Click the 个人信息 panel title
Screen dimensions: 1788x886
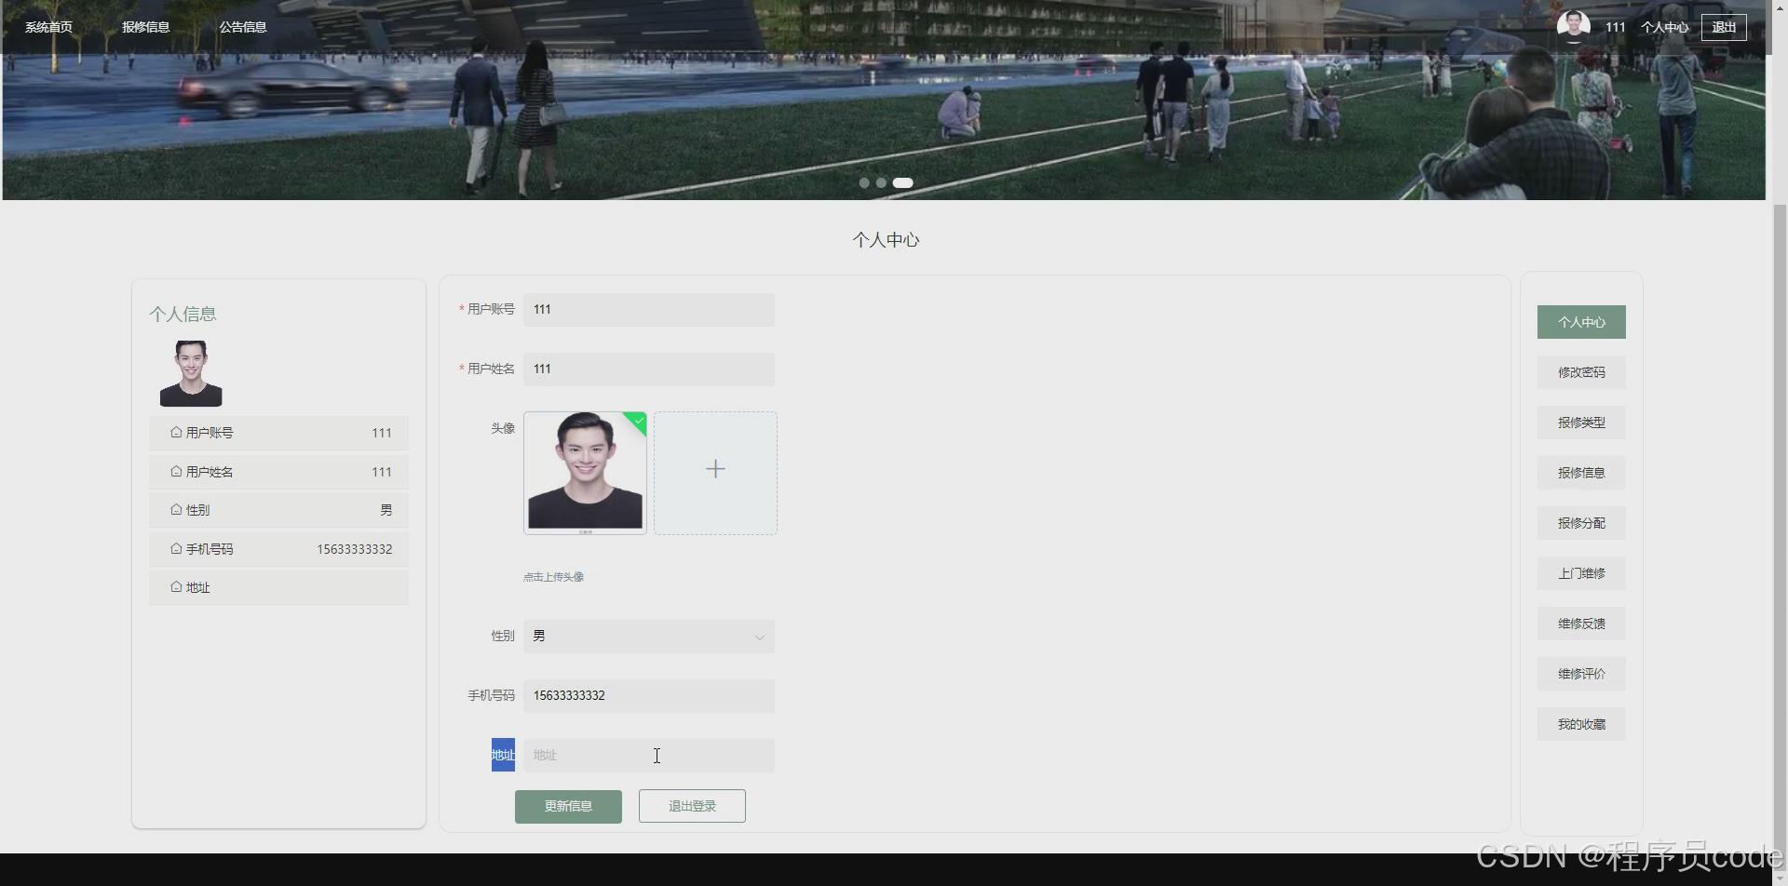(x=183, y=315)
